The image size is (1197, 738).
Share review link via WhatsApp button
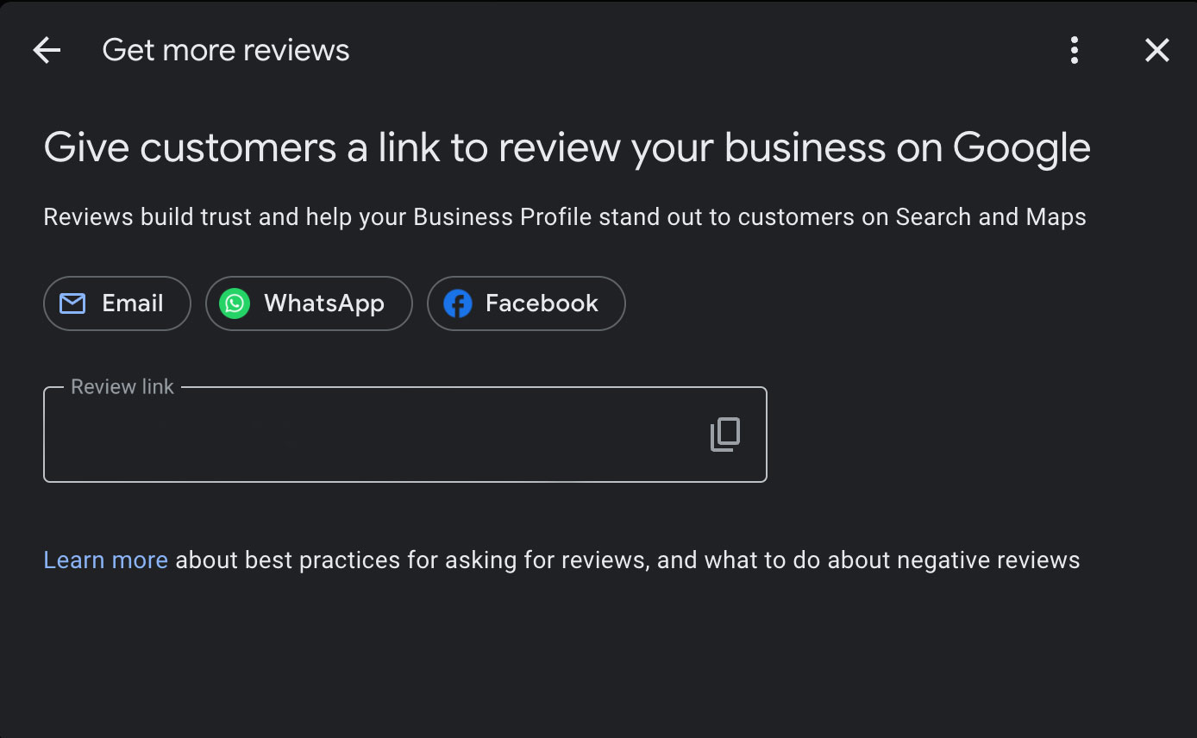coord(309,303)
